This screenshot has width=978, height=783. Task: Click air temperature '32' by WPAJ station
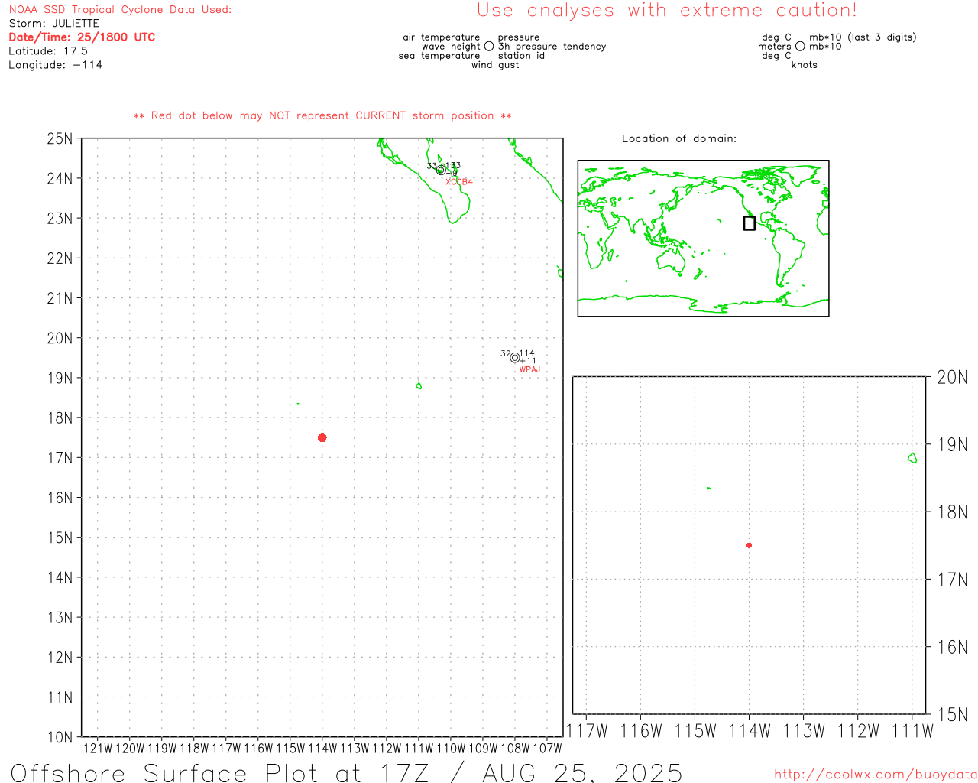click(506, 354)
